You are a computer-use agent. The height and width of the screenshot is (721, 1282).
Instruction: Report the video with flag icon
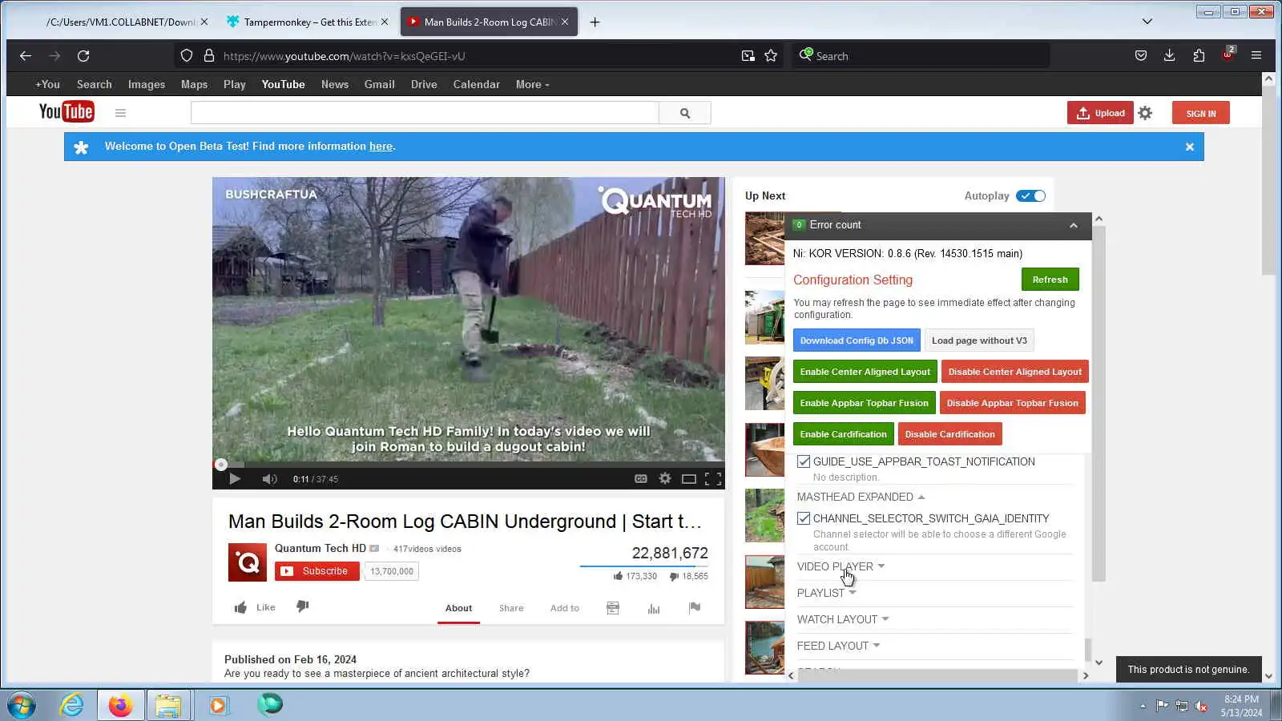point(695,608)
